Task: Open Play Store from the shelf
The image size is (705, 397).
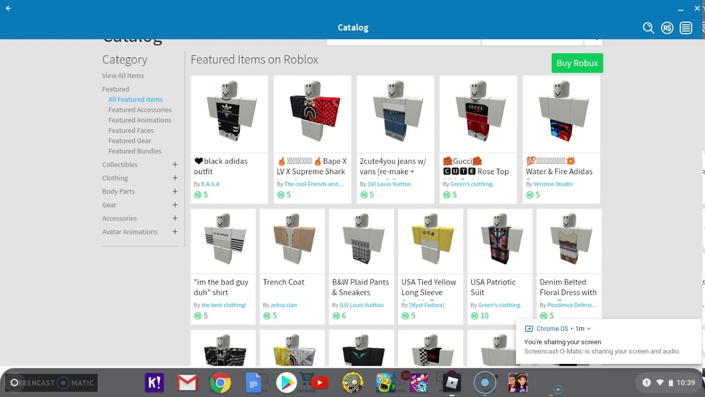Action: pyautogui.click(x=286, y=383)
